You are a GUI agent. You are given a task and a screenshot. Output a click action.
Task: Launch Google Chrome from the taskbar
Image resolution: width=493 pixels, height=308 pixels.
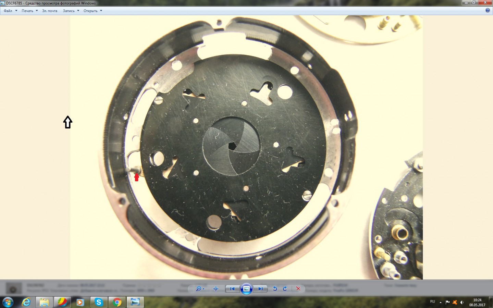(x=117, y=302)
